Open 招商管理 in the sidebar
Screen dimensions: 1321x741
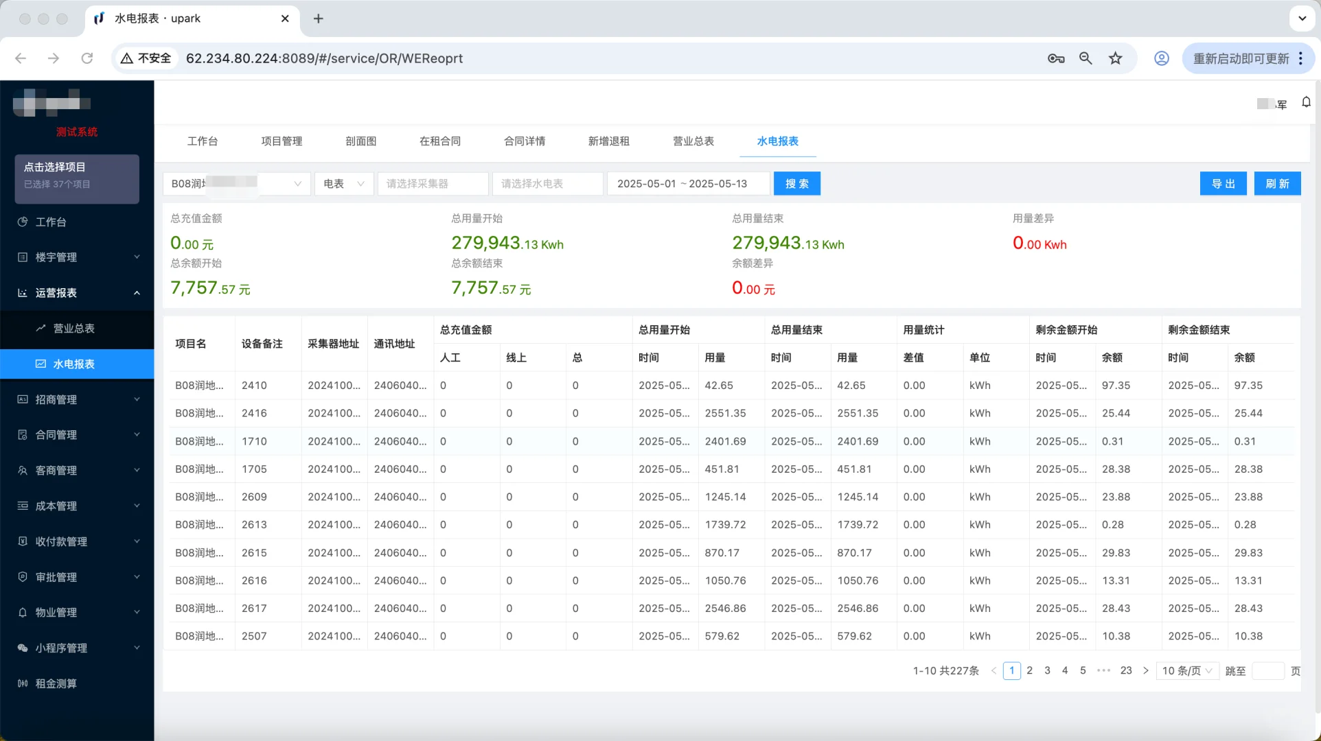pyautogui.click(x=55, y=399)
